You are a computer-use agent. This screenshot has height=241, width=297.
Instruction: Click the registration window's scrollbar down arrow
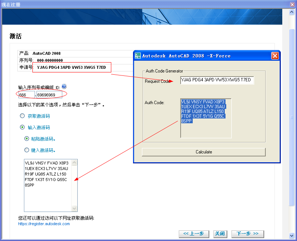point(292,235)
